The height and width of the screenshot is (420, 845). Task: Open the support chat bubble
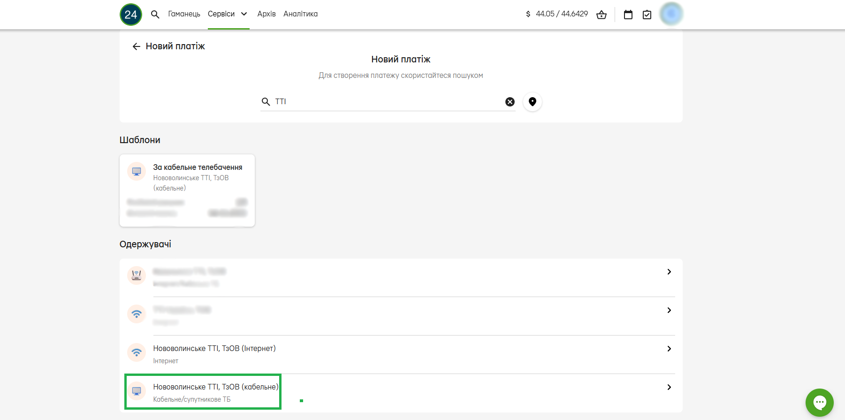[820, 402]
